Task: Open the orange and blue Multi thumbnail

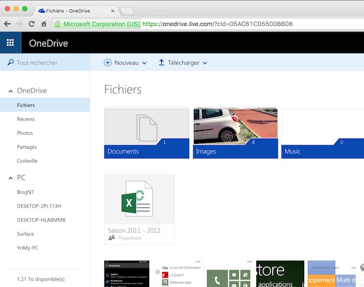Action: [332, 274]
